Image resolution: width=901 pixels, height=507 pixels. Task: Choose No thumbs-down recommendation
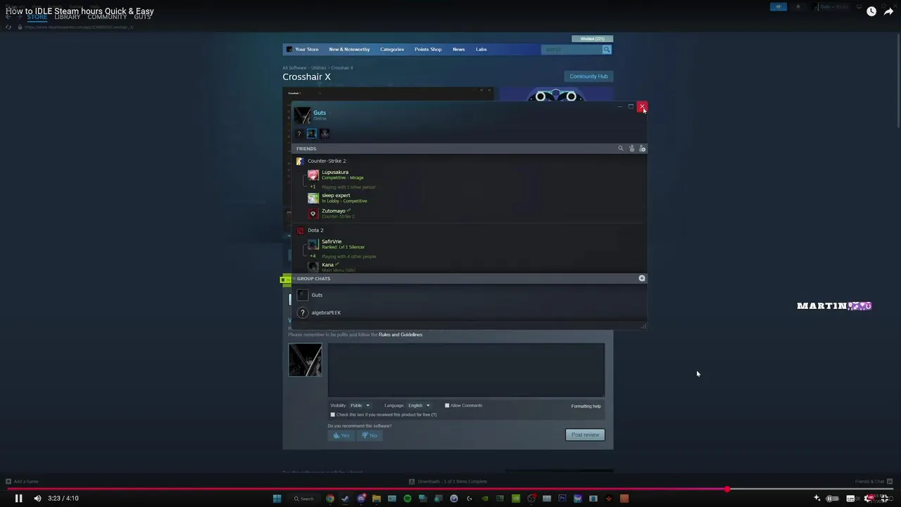click(x=370, y=435)
